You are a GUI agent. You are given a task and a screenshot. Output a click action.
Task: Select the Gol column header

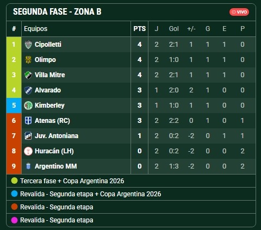(173, 29)
